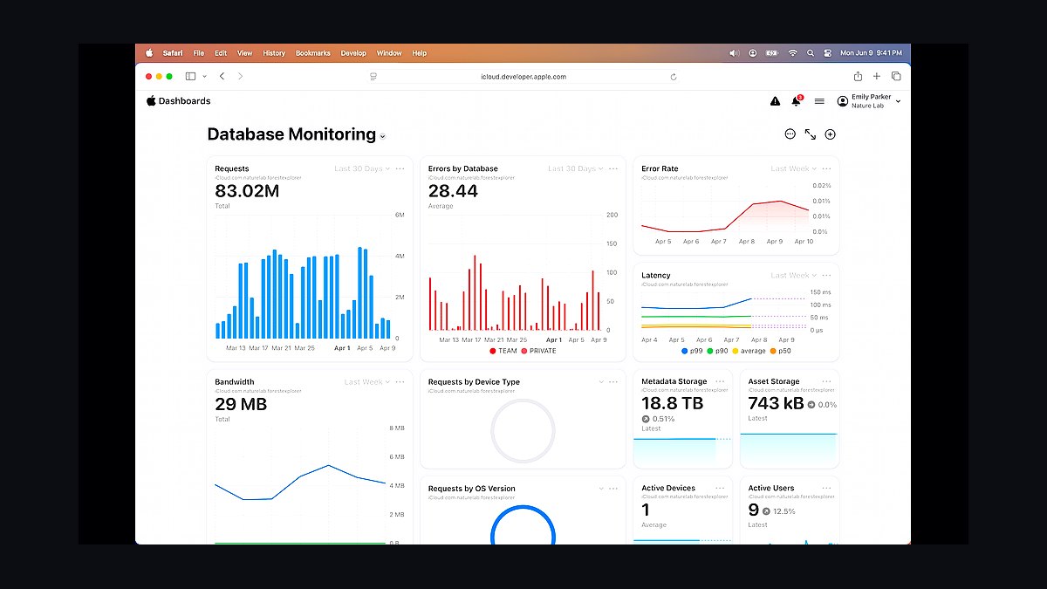Expand Requests by OS Version chevron
Image resolution: width=1047 pixels, height=589 pixels.
coord(601,488)
